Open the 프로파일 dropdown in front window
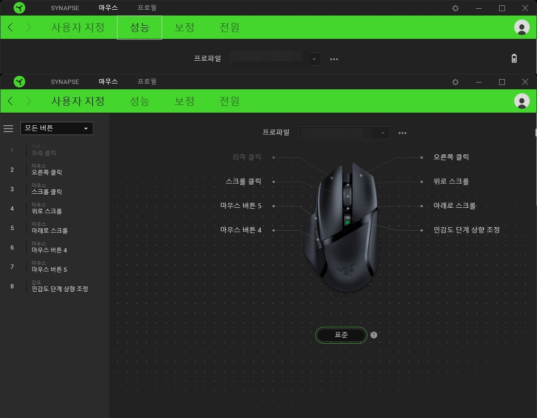 (x=344, y=133)
